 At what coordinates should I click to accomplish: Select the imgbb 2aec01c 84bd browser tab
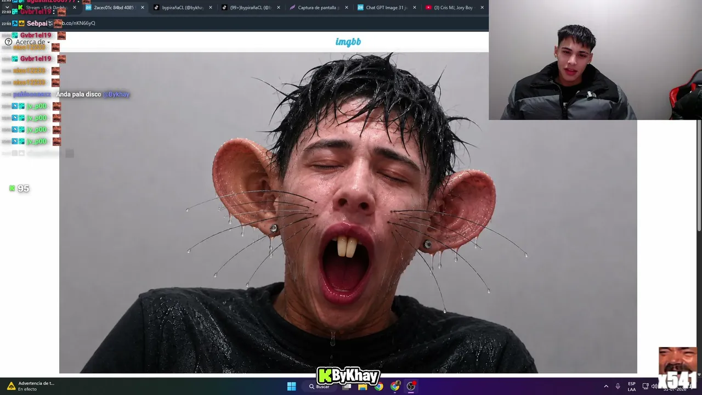115,8
